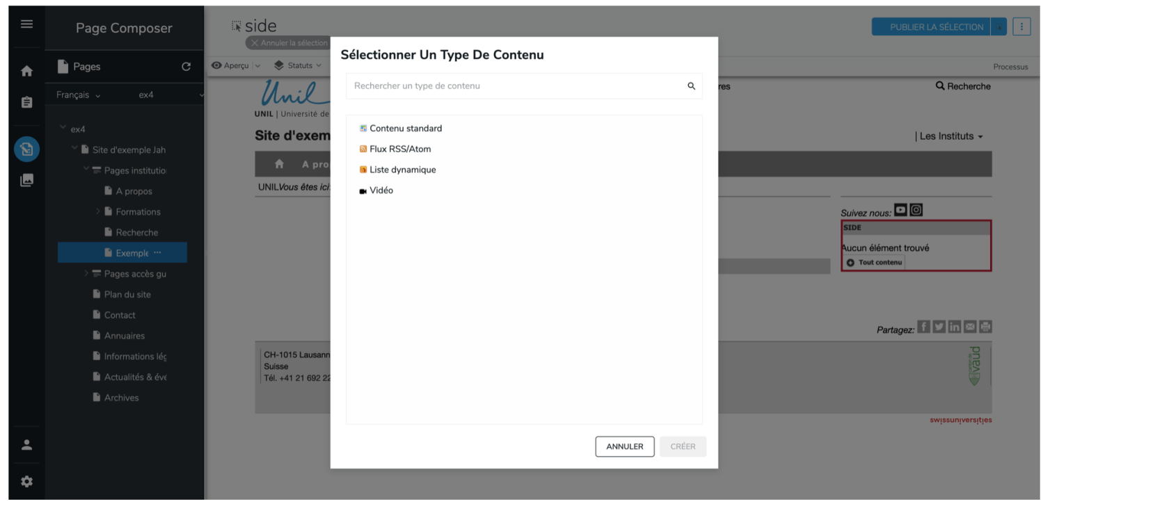Open the user profile icon
The height and width of the screenshot is (506, 1169).
click(x=26, y=445)
